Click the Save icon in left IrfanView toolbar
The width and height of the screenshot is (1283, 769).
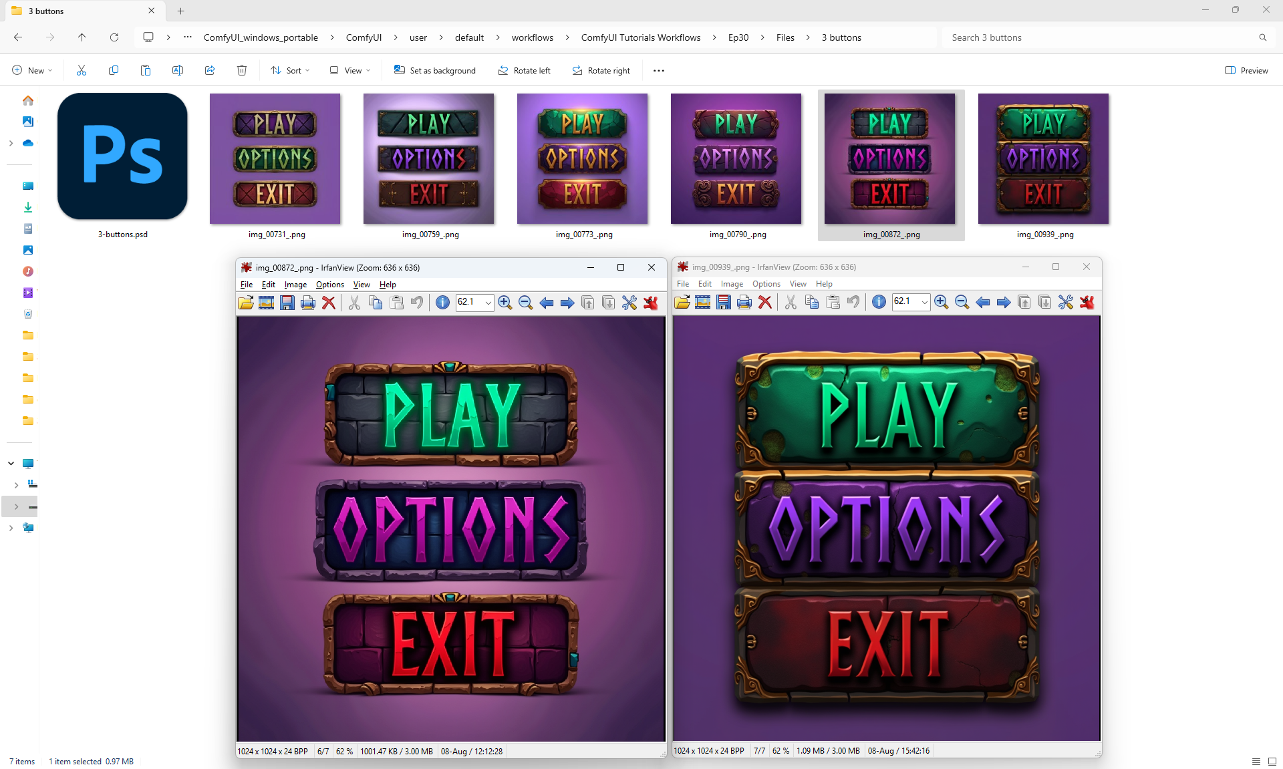pyautogui.click(x=287, y=303)
